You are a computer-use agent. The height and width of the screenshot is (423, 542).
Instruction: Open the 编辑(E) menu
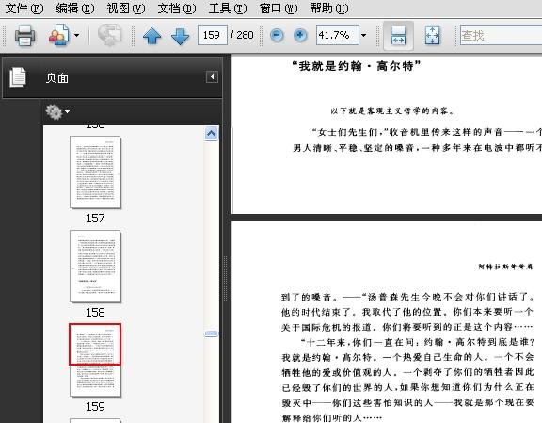(75, 8)
